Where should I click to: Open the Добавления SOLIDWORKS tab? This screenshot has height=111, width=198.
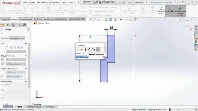55,19
